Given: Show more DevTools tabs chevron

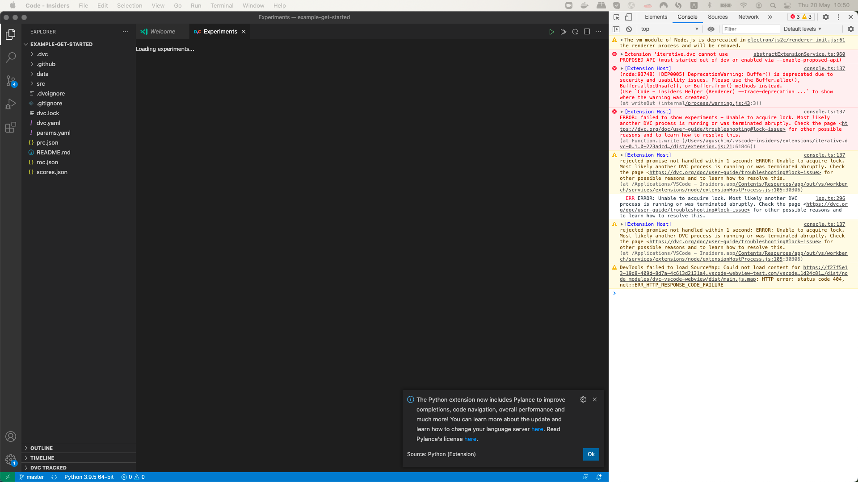Looking at the screenshot, I should [770, 17].
